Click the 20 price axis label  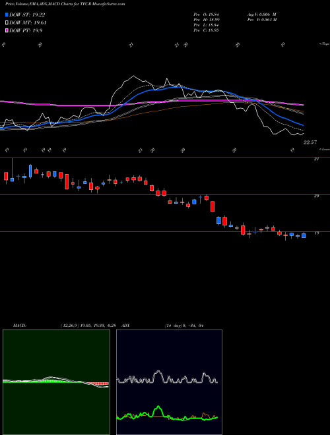316,196
